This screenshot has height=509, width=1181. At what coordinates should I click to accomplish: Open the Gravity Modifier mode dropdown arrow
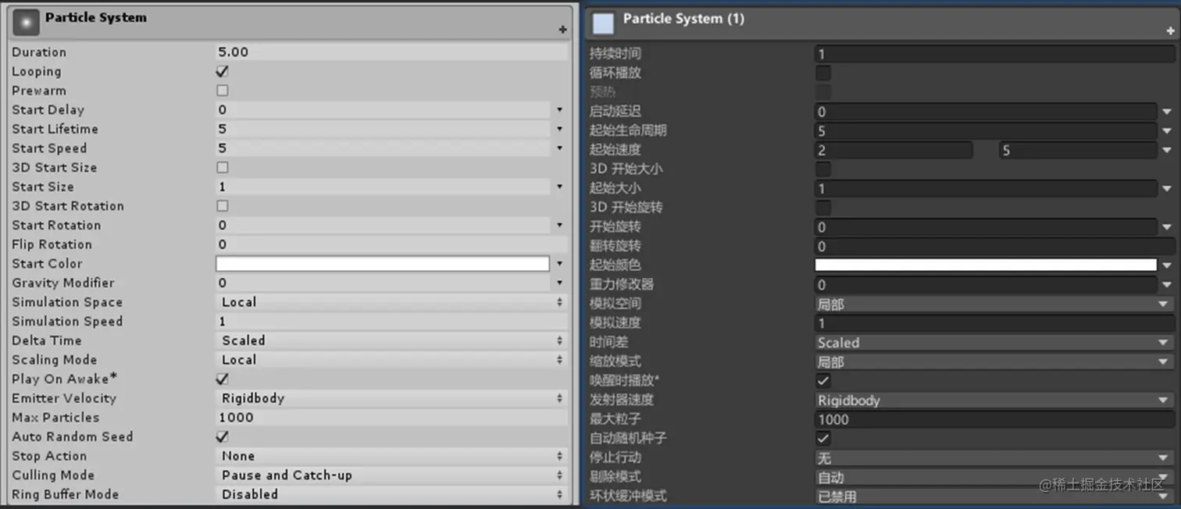click(560, 283)
